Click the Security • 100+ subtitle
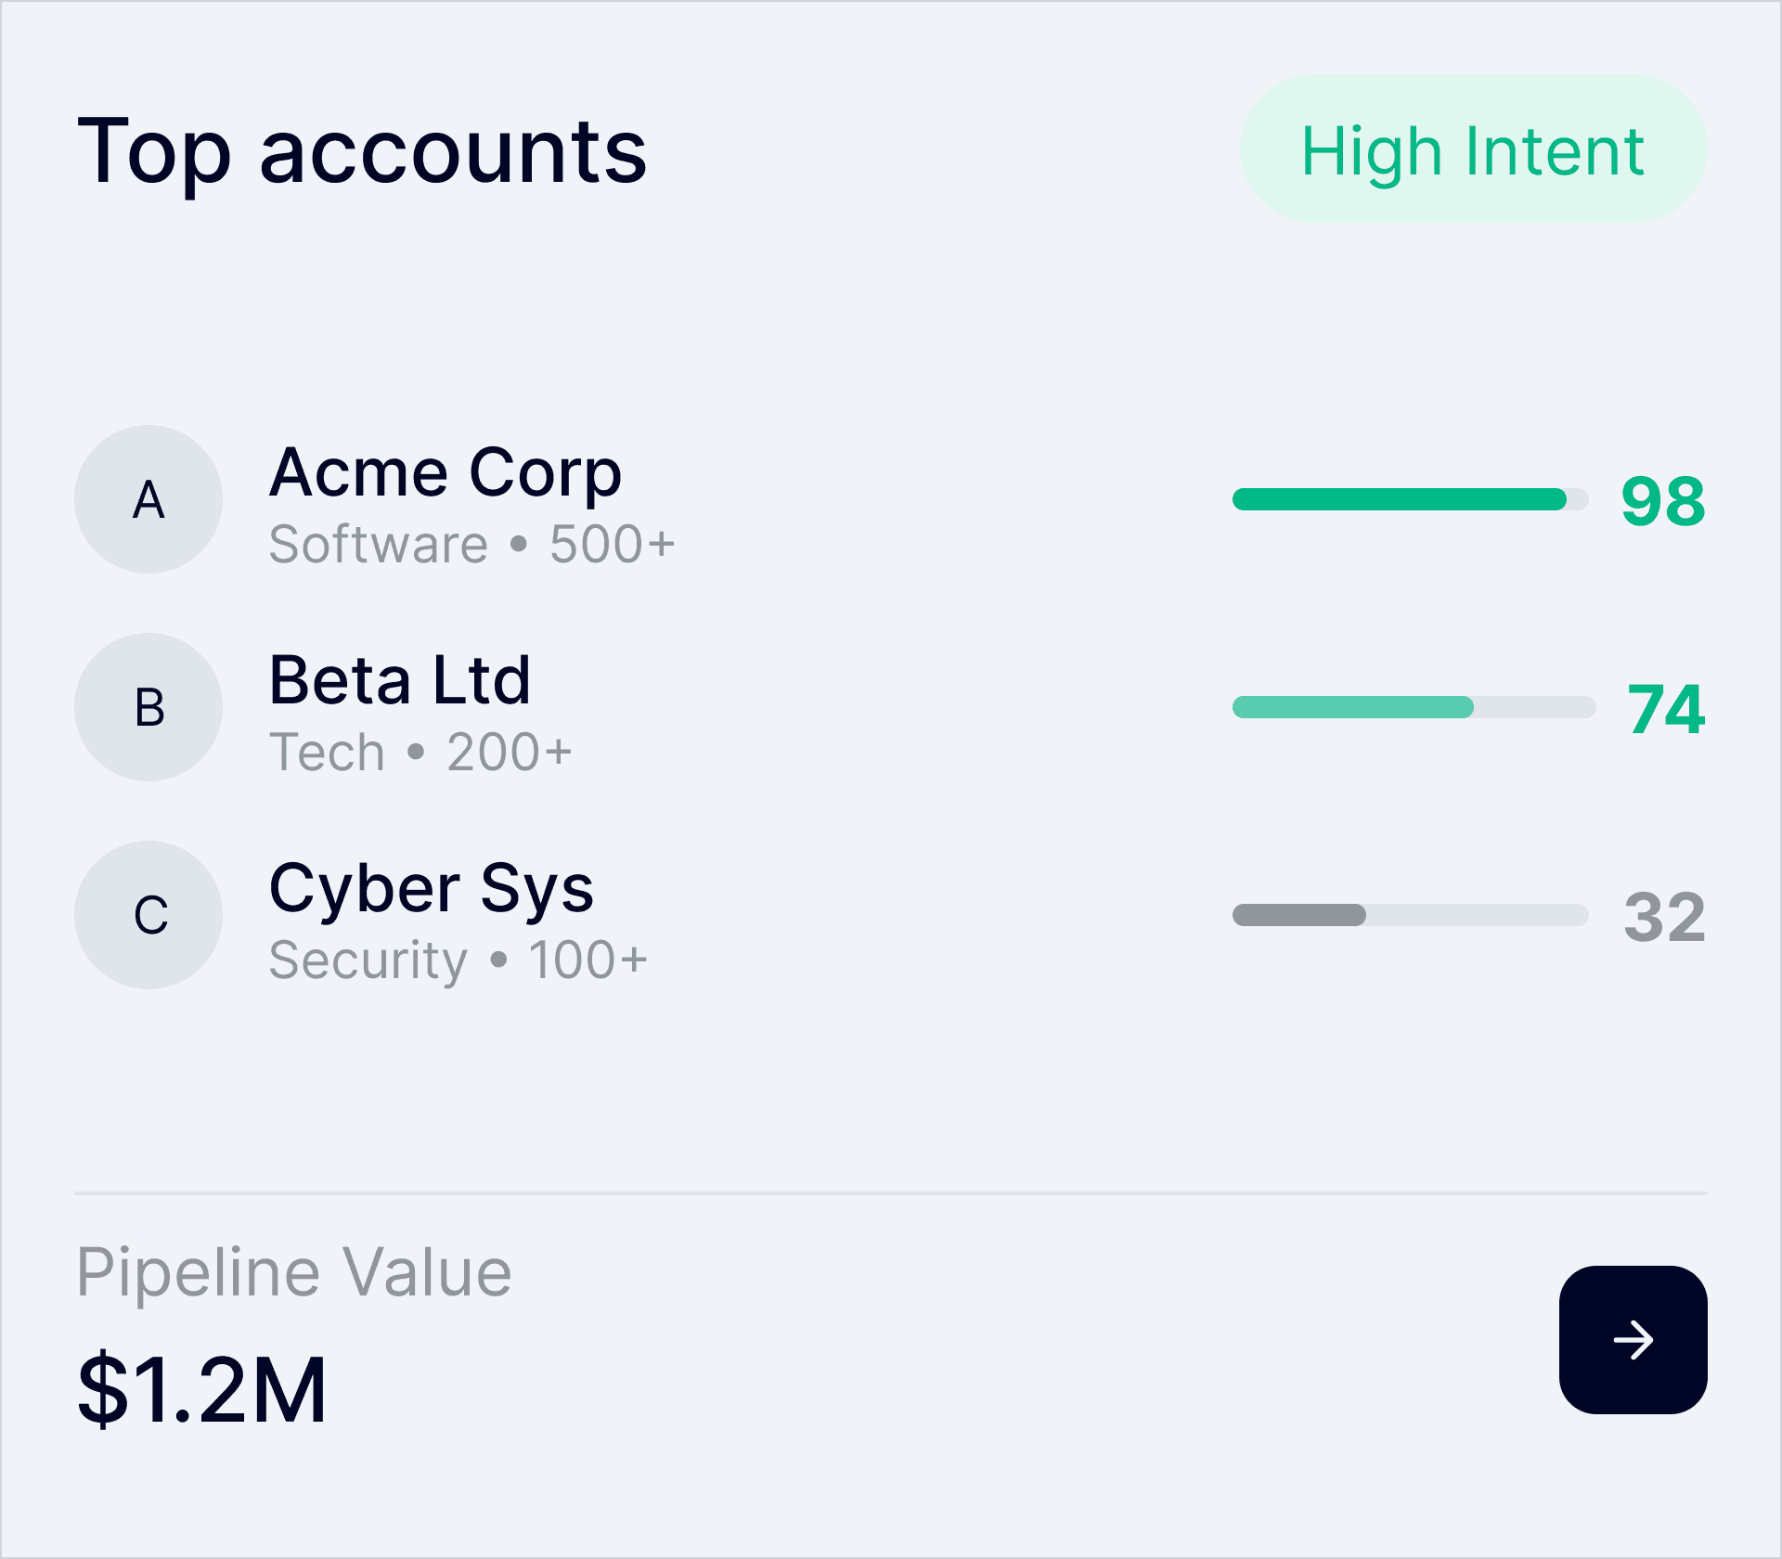 458,960
